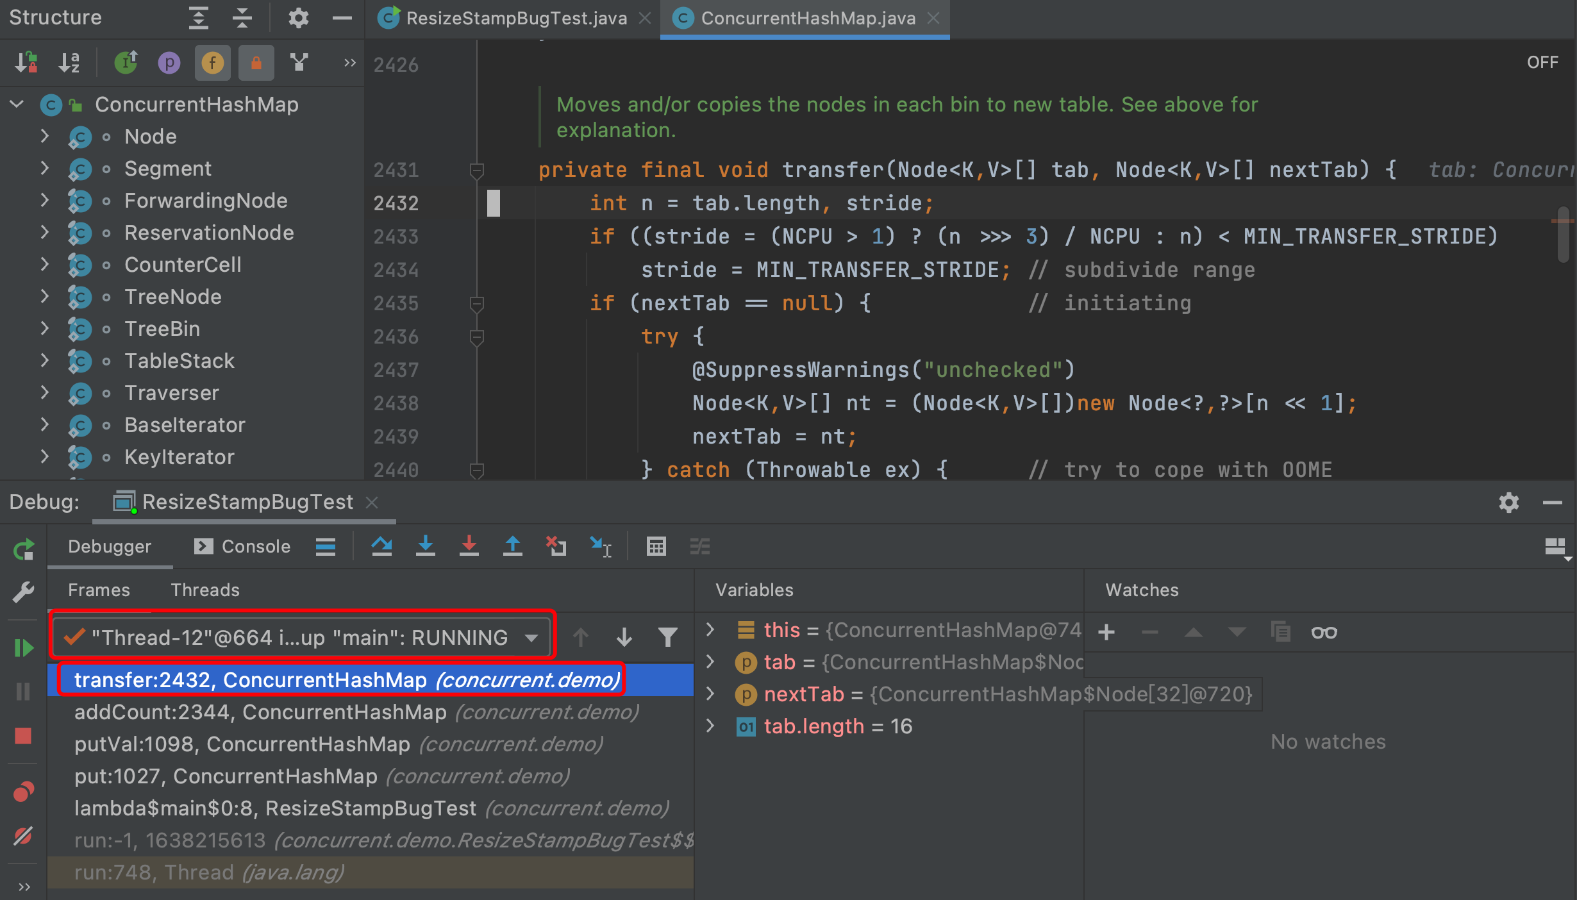Image resolution: width=1577 pixels, height=900 pixels.
Task: Hide the Structure panel with minimize dash
Action: click(342, 18)
